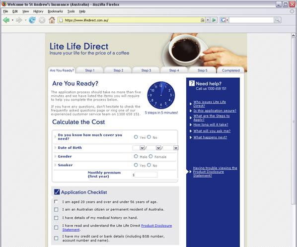Screen dimensions: 297x247
Task: Open the Product Disclosure Statement link
Action: (x=117, y=228)
